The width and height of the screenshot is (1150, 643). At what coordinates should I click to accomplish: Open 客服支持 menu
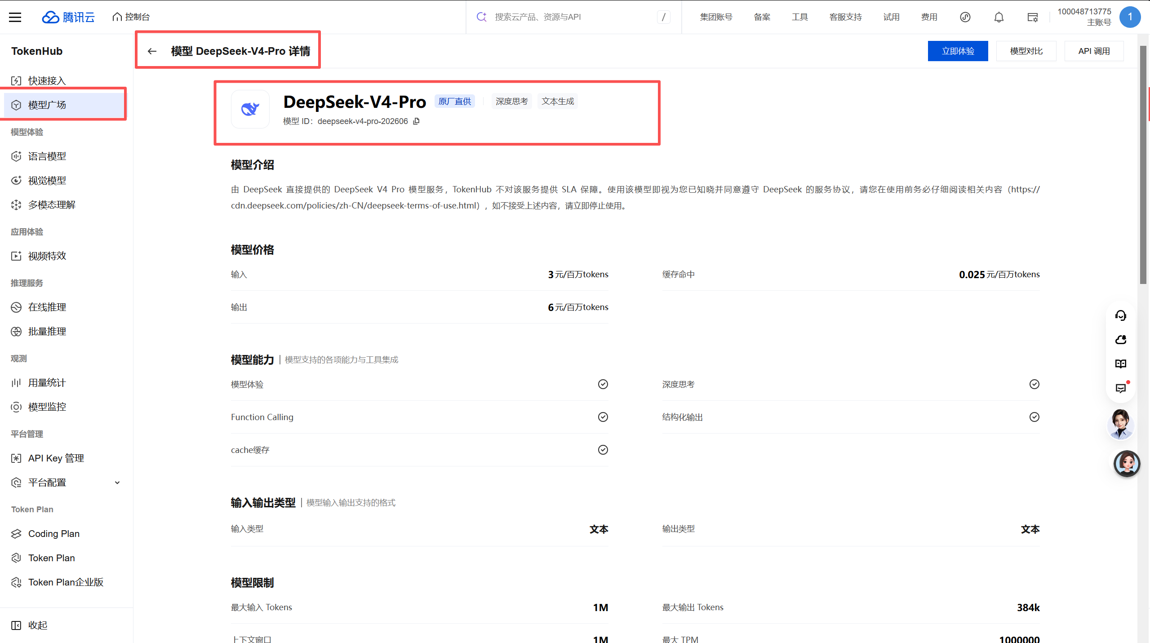846,17
